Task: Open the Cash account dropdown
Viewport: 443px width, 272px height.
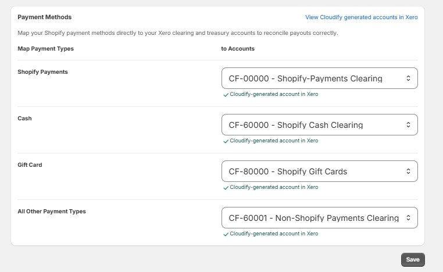Action: pyautogui.click(x=320, y=125)
